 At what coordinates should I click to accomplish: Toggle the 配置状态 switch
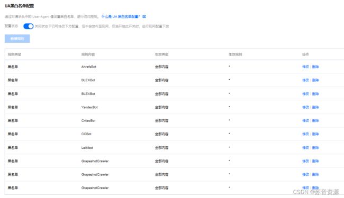click(x=28, y=26)
